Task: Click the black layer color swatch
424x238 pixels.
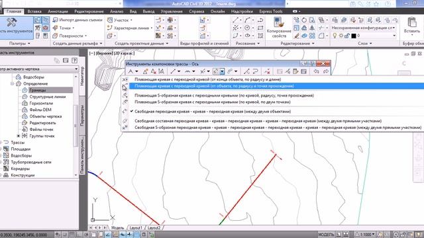Action: click(354, 36)
